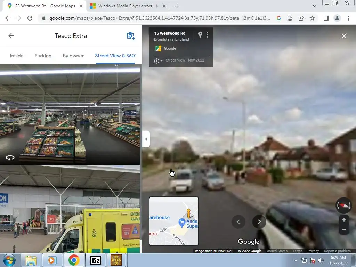Viewport: 356px width, 267px height.
Task: Open a new browser tab
Action: click(x=177, y=6)
